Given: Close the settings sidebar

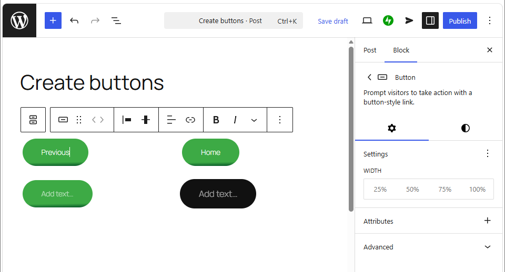Looking at the screenshot, I should [x=490, y=50].
